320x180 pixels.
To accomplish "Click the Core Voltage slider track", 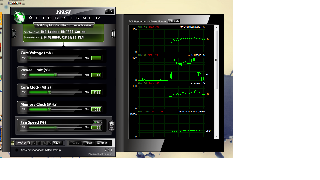I will (56, 58).
